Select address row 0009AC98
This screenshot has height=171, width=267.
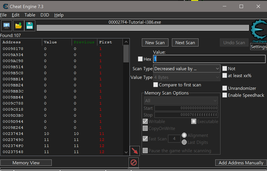[x=62, y=61]
